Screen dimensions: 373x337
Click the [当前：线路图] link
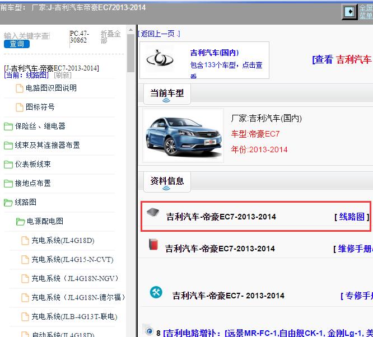click(x=26, y=75)
